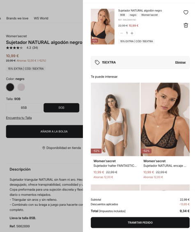Open Sujetador NATURAL encaje recommendation image
The image size is (195, 232).
point(165,119)
